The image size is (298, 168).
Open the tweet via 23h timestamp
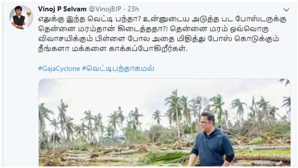pos(133,9)
